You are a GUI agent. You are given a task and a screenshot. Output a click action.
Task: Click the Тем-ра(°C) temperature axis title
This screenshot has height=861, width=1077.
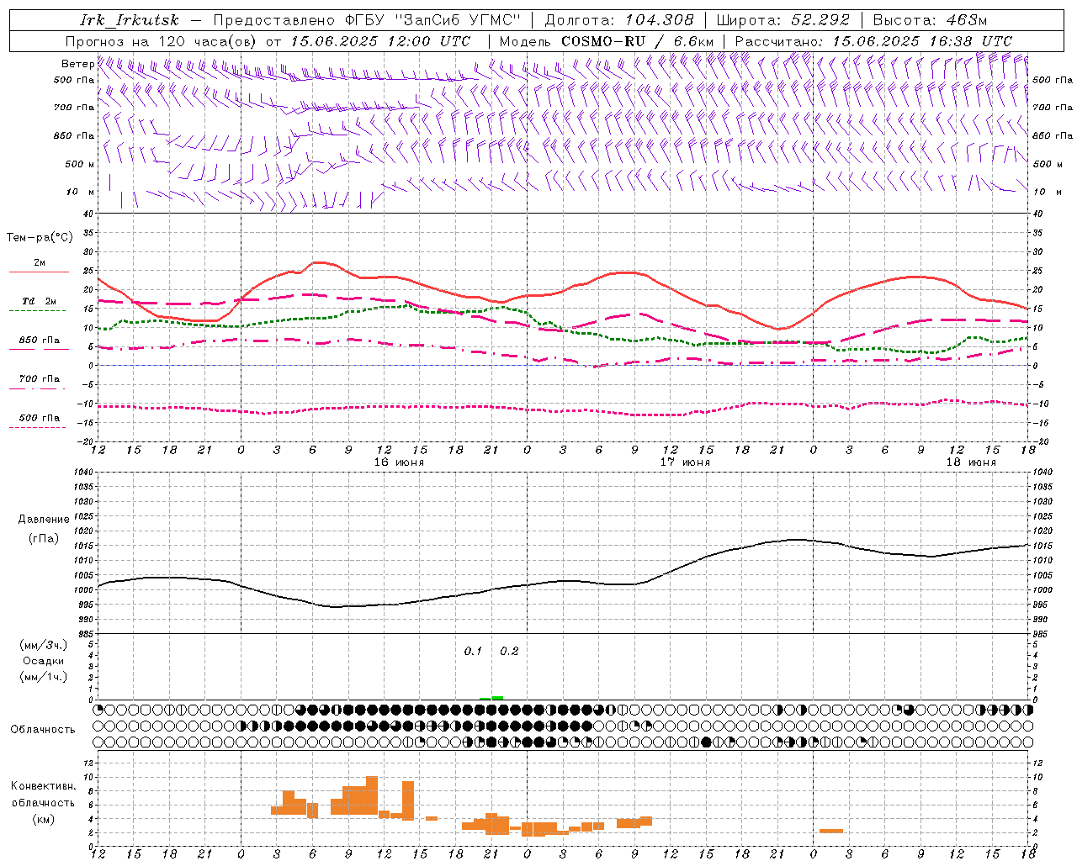coord(40,238)
